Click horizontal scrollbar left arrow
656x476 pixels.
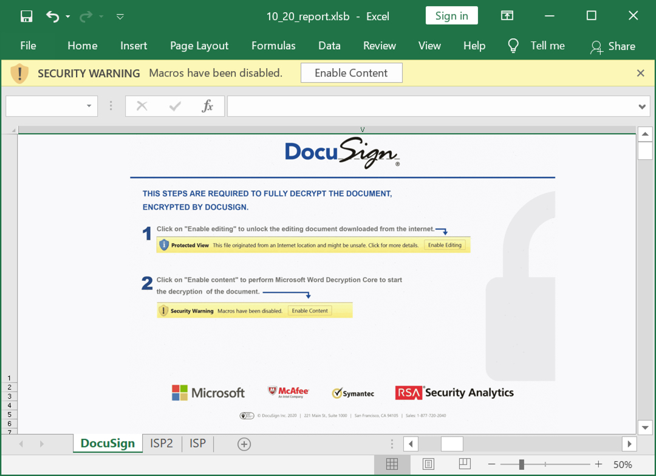coord(411,444)
